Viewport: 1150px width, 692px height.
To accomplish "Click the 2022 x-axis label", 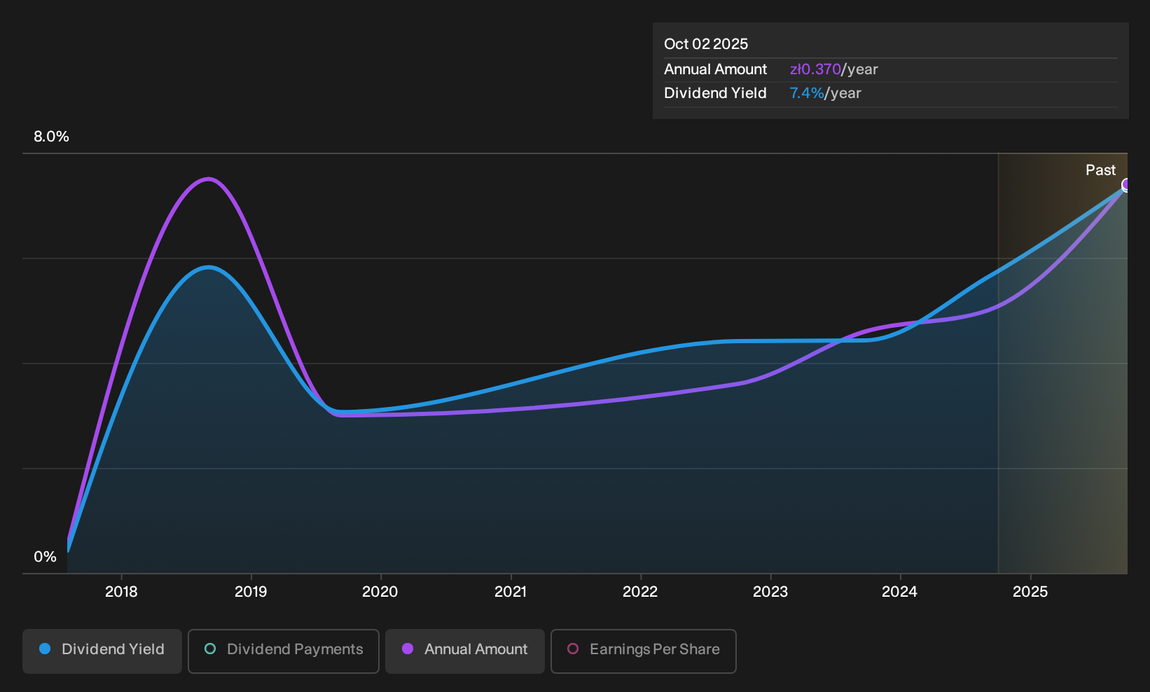I will (x=640, y=592).
